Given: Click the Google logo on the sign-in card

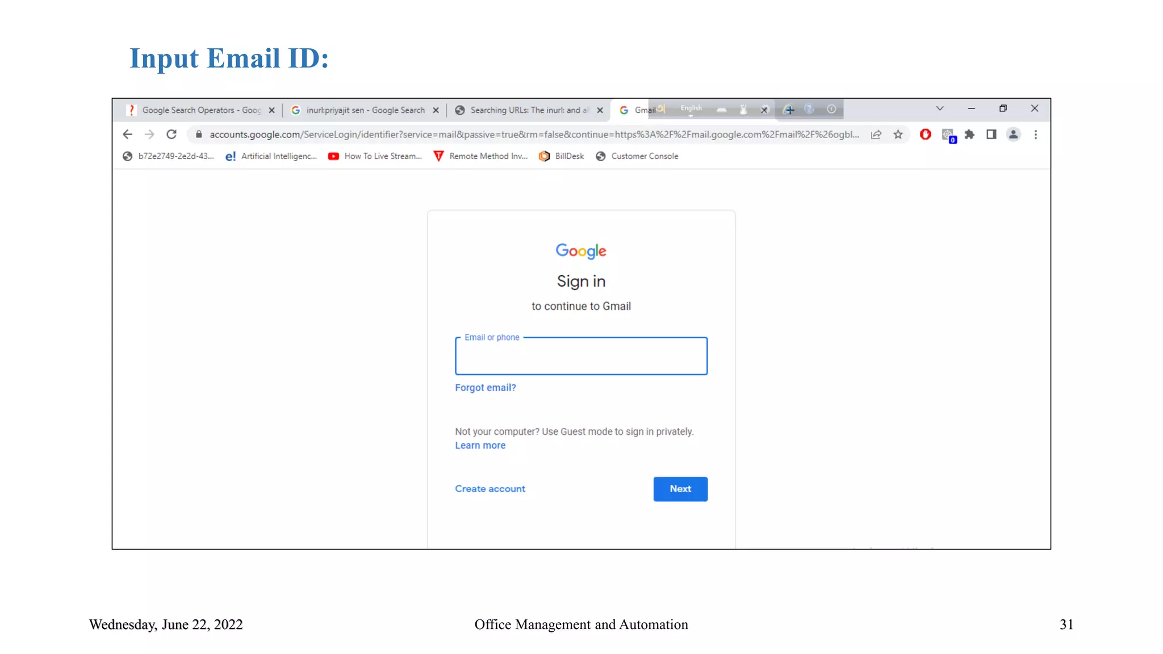Looking at the screenshot, I should (581, 251).
